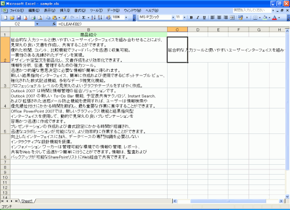
Task: Insert AutoSum with the sigma icon
Action: [84, 17]
